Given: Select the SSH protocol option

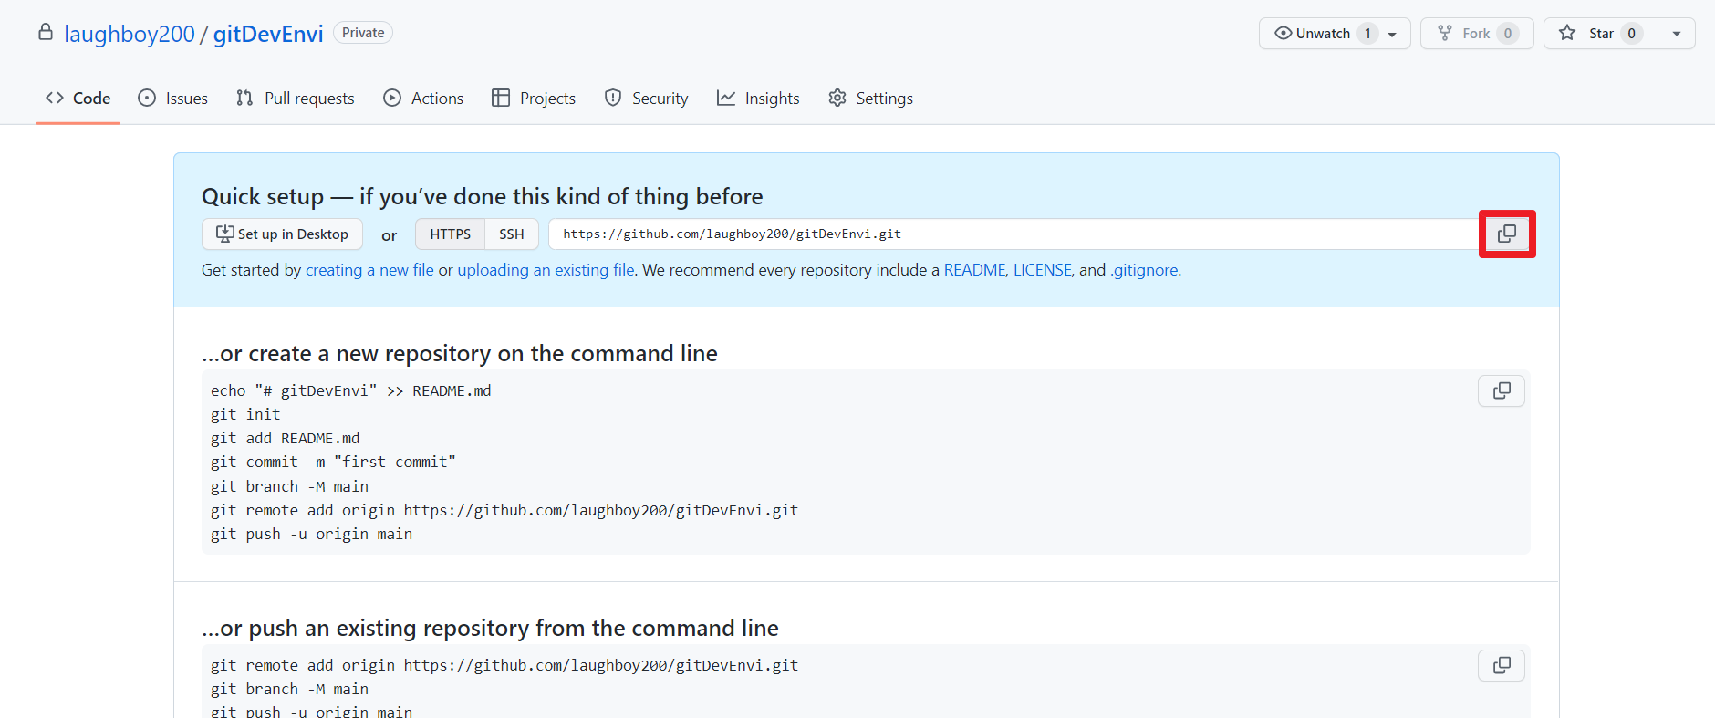Looking at the screenshot, I should [x=512, y=234].
